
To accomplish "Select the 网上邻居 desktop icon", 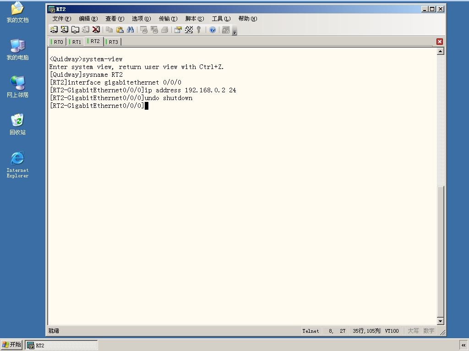I will (18, 87).
